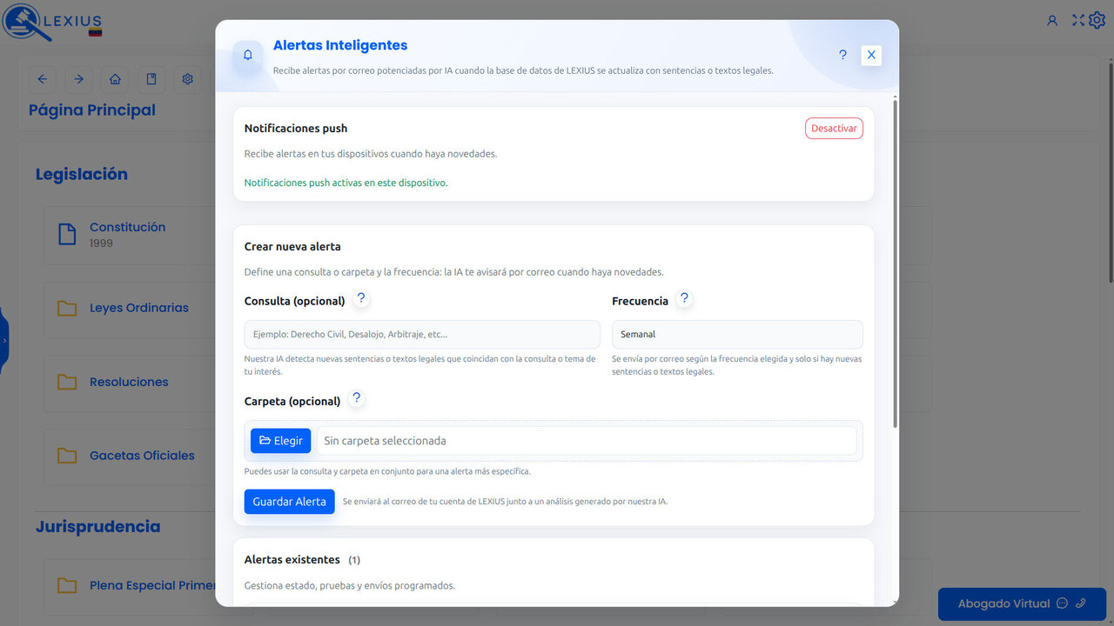Open the Frecuencia dropdown showing Semanal
Screen dimensions: 1114x626
(x=737, y=334)
